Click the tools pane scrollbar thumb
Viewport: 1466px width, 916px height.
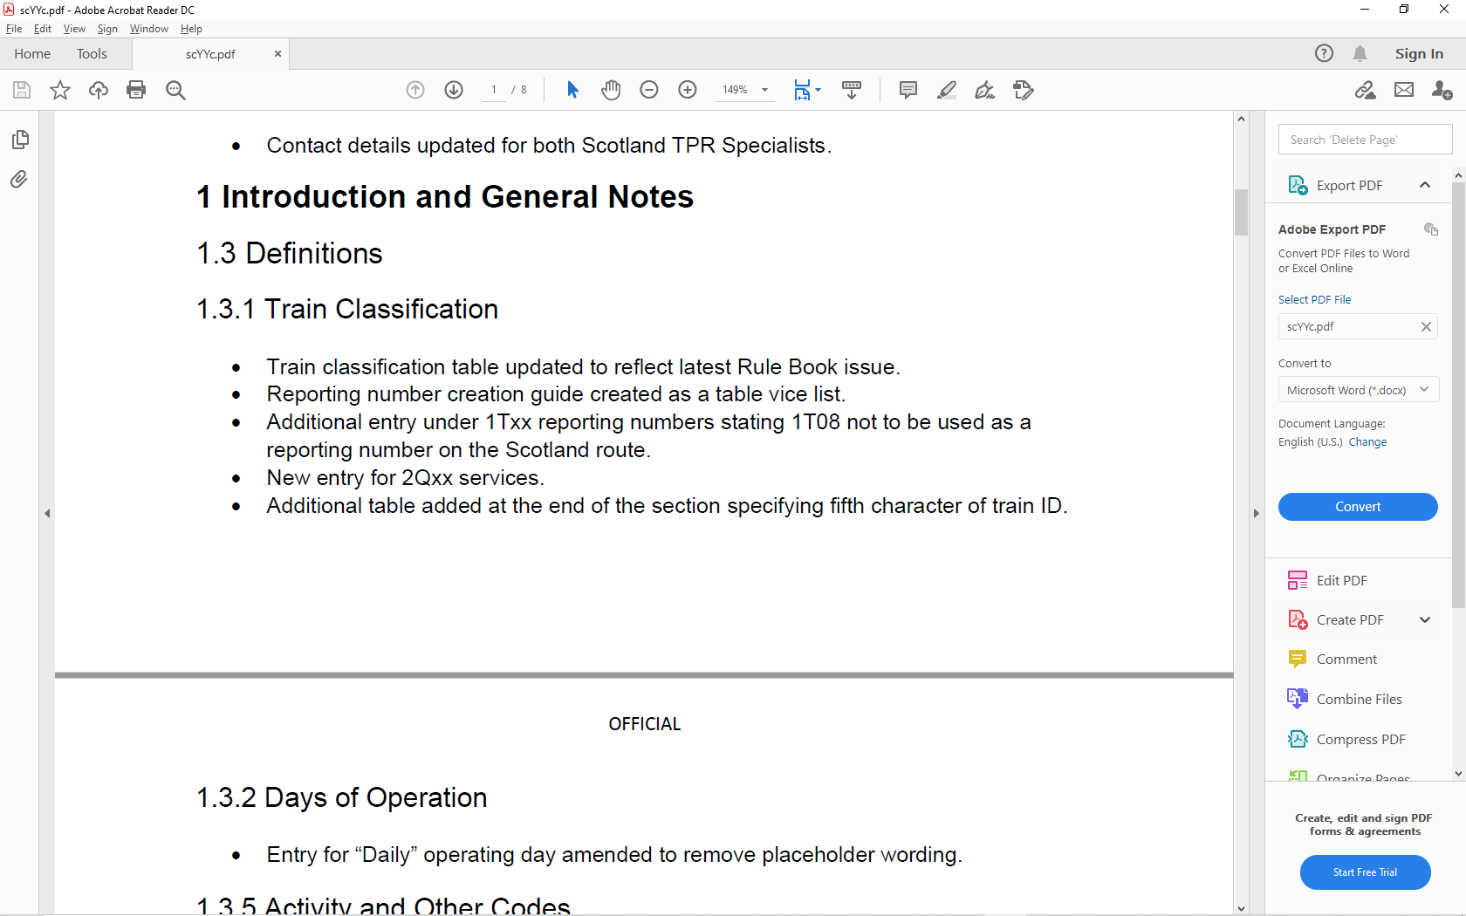1458,395
